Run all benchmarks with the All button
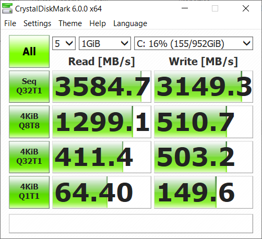Viewport: 262px width, 239px height. coord(29,51)
